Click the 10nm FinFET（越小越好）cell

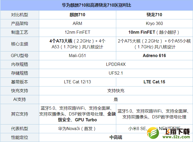(154, 32)
